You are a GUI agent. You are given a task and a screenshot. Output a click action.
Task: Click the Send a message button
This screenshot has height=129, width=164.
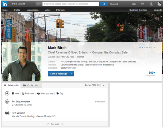(x=58, y=74)
